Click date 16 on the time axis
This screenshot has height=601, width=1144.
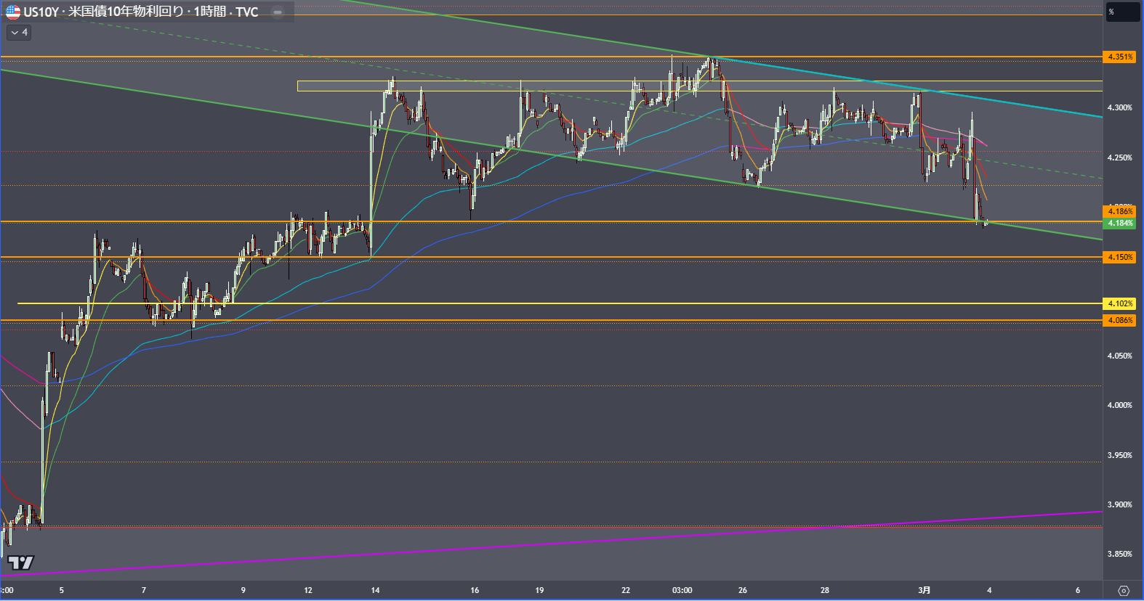pyautogui.click(x=475, y=590)
